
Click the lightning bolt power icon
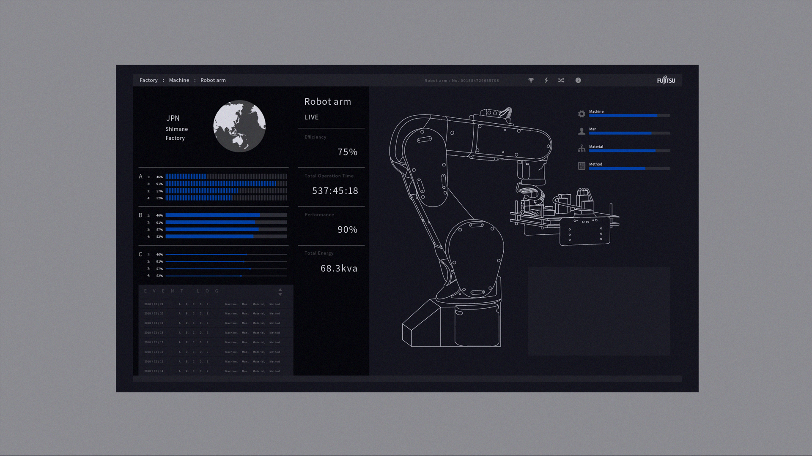(x=546, y=80)
